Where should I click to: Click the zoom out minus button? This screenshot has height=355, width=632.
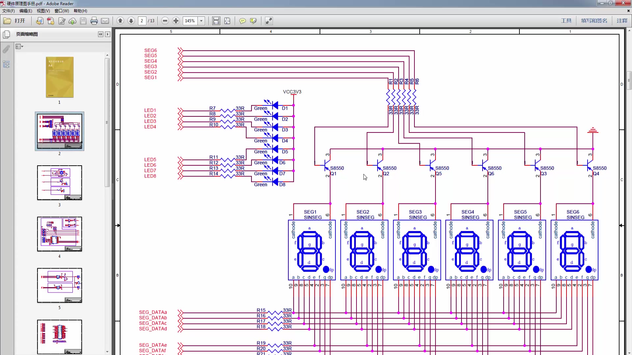165,21
